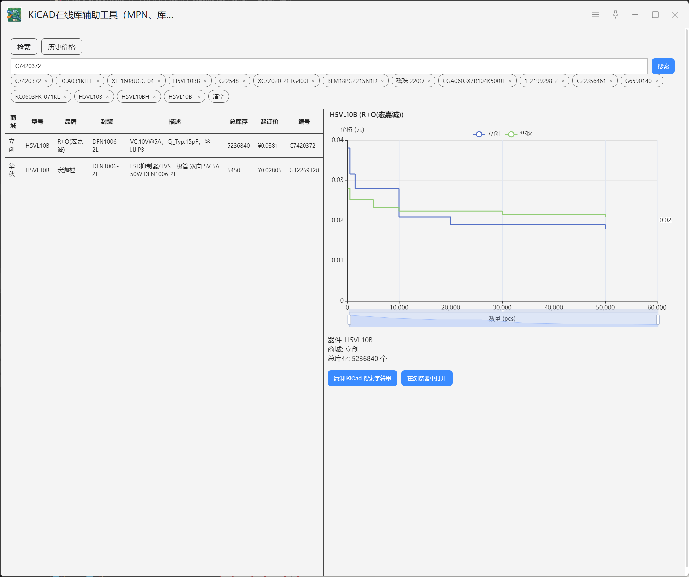Click the right handle of quantity zoom slider
Viewport: 689px width, 577px height.
658,320
